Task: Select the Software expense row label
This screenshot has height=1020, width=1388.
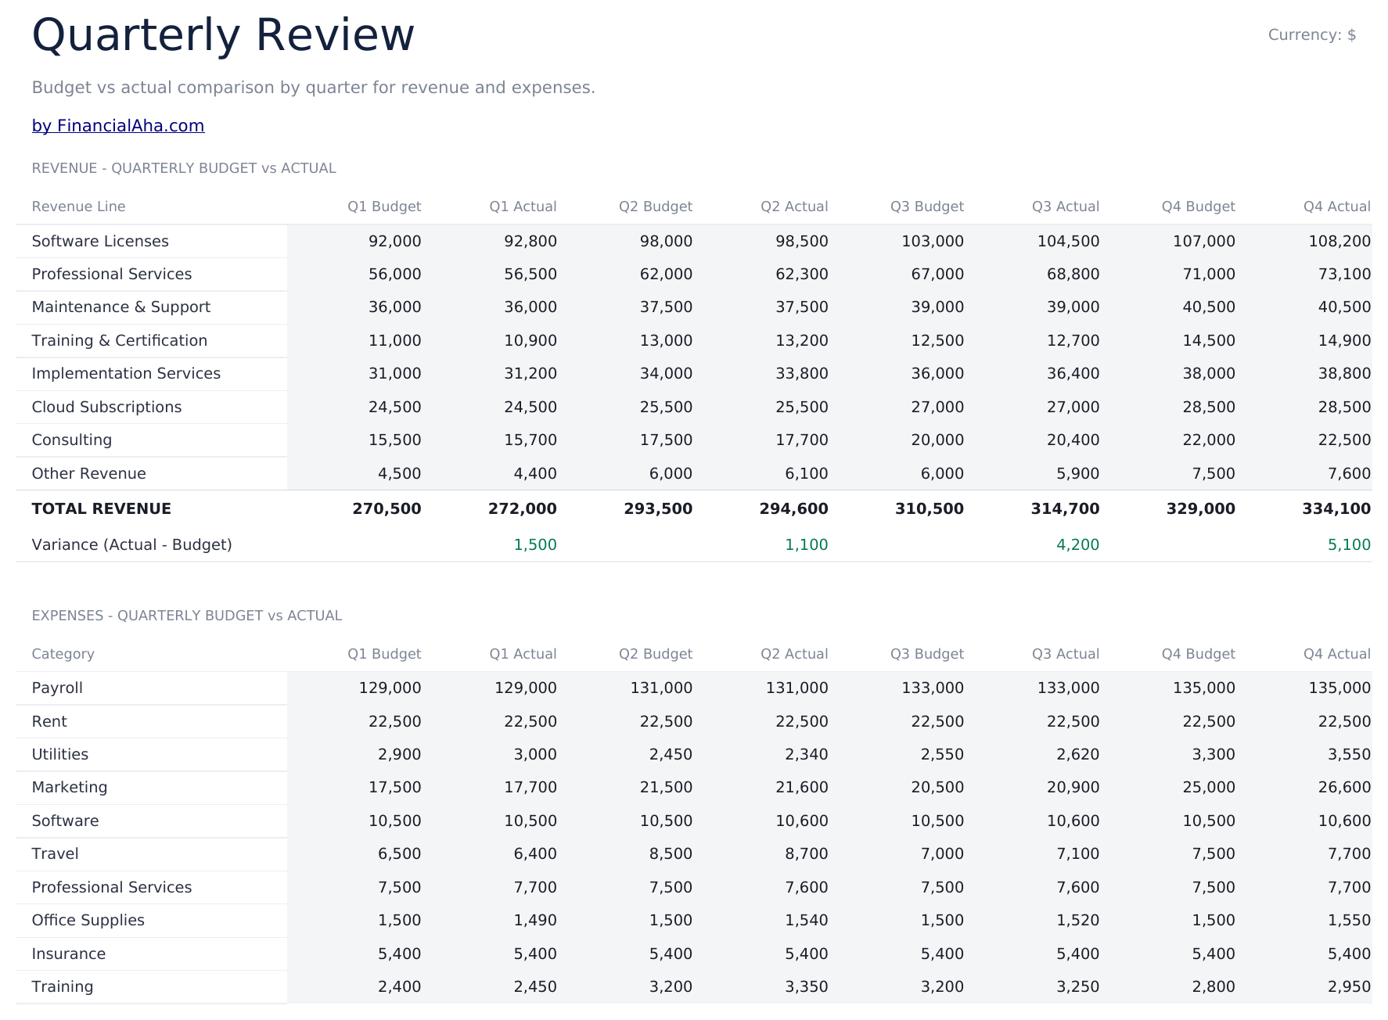Action: (65, 821)
